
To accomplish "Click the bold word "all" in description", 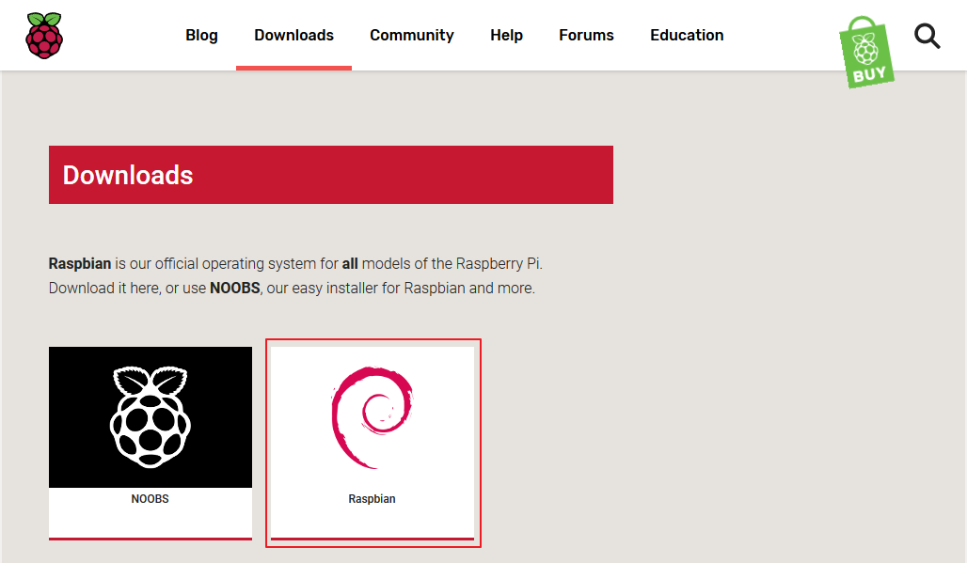I will pos(350,263).
